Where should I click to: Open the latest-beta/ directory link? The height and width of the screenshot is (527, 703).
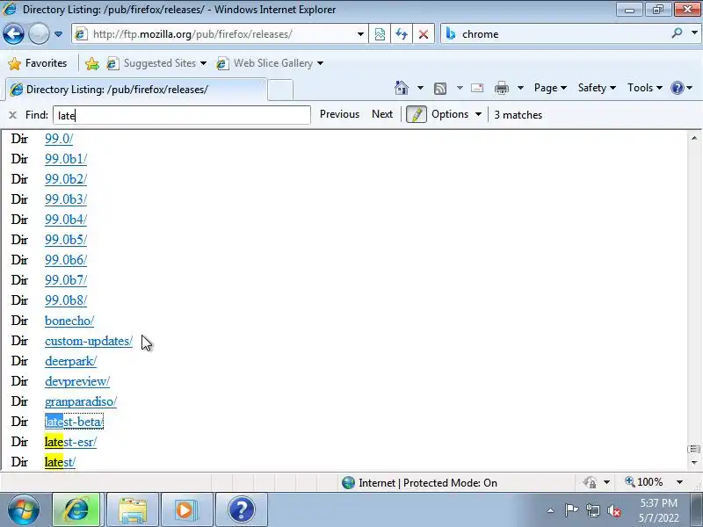tap(74, 422)
